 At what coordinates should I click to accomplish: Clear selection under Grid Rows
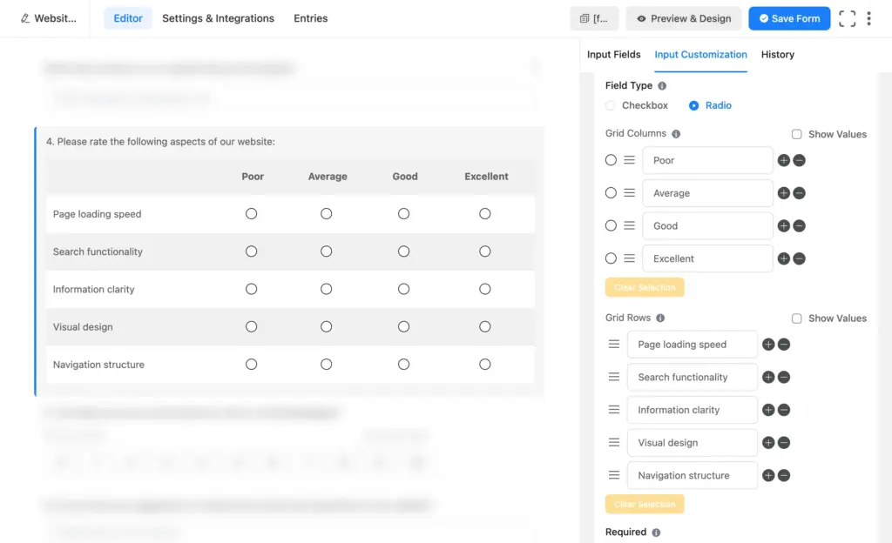tap(645, 505)
